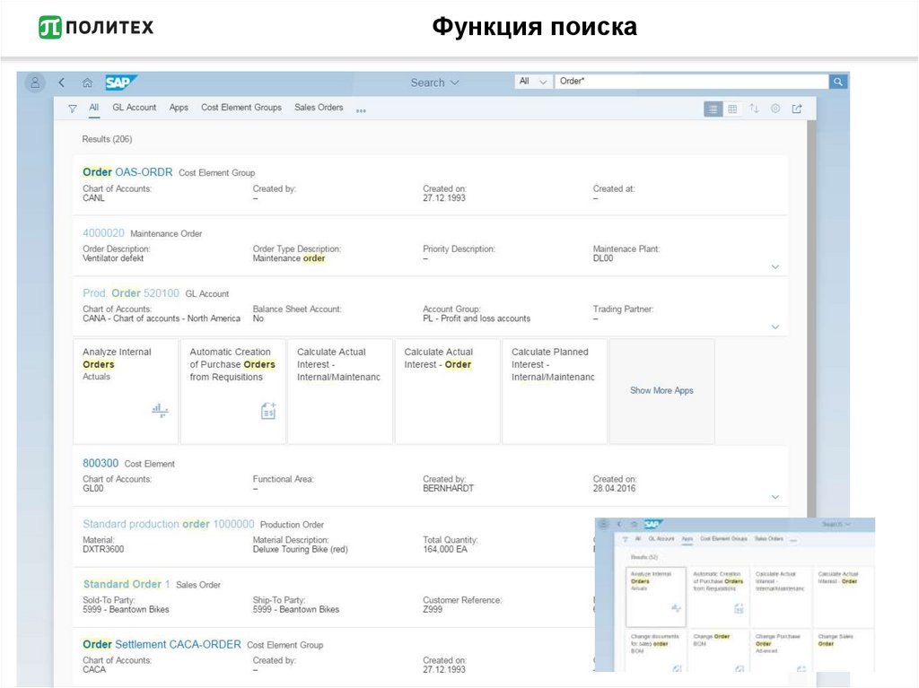The height and width of the screenshot is (688, 919).
Task: Click the user profile avatar icon
Action: coord(35,83)
